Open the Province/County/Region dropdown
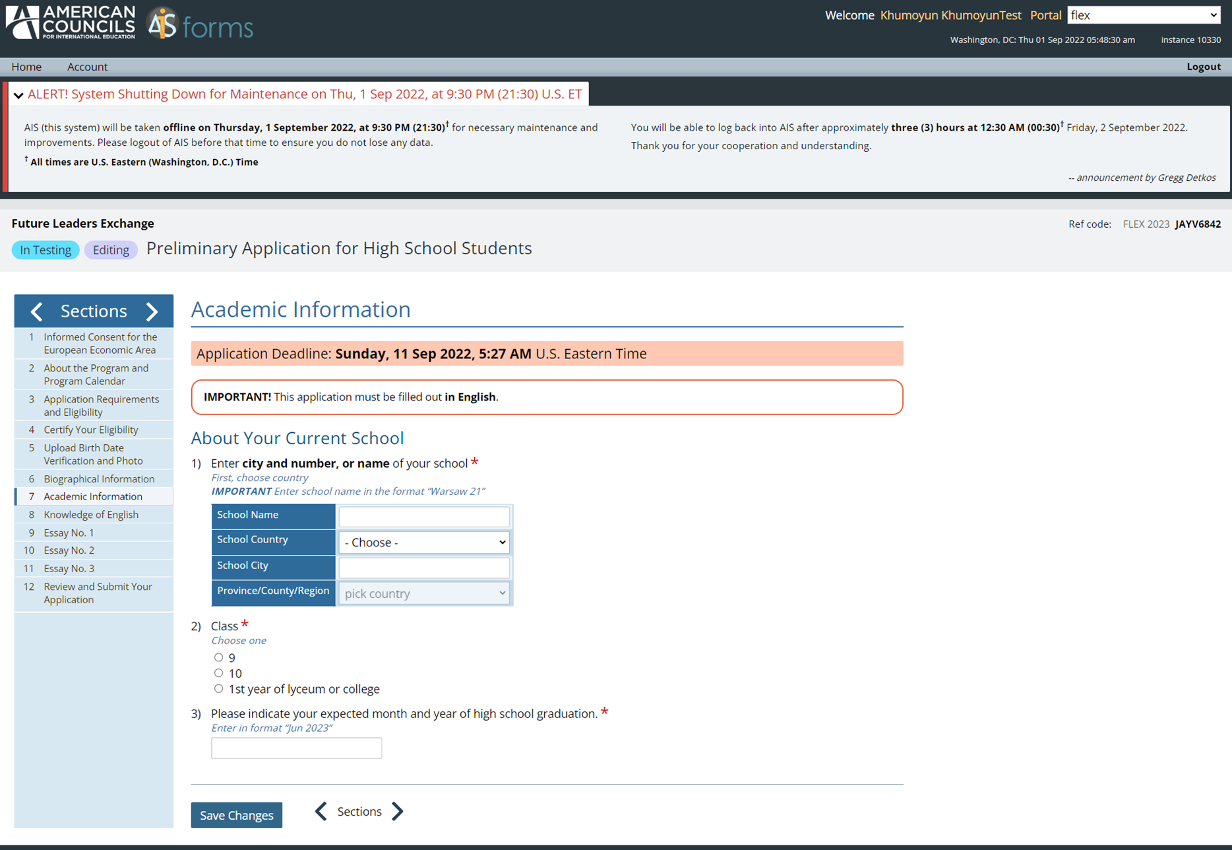Image resolution: width=1232 pixels, height=850 pixels. (424, 593)
